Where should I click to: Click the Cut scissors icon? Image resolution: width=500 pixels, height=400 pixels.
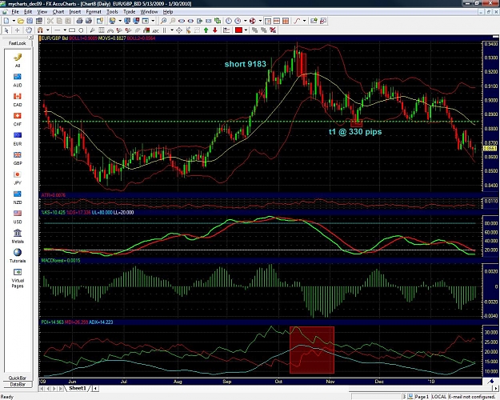tap(50, 21)
